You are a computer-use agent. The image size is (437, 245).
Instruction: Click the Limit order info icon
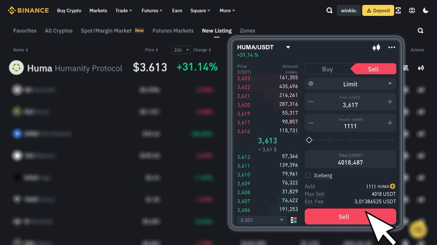coord(311,83)
